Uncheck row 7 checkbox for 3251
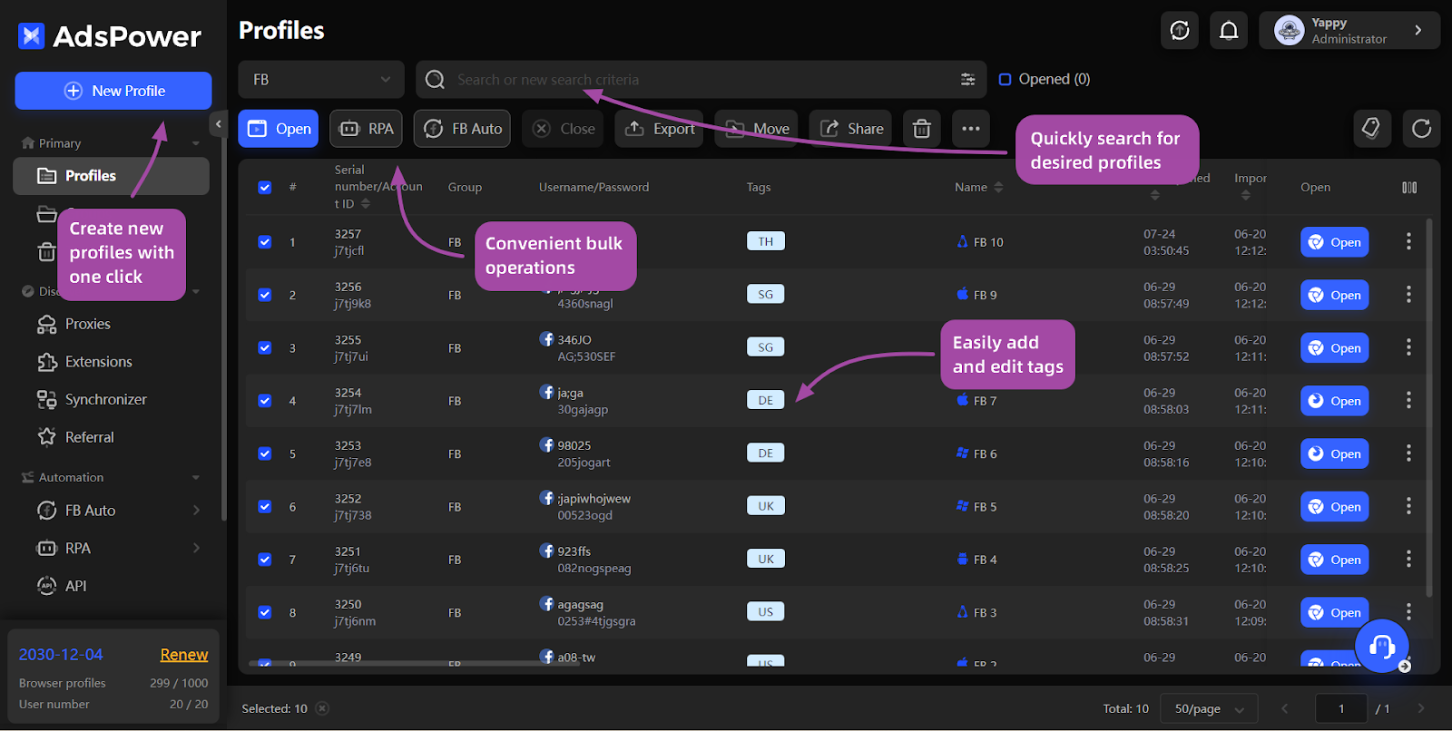 (265, 560)
